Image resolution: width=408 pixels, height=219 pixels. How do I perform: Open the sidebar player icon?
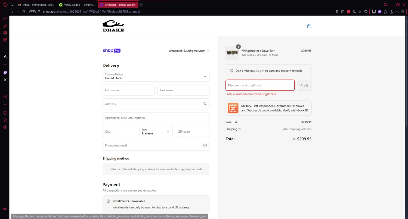pyautogui.click(x=5, y=96)
